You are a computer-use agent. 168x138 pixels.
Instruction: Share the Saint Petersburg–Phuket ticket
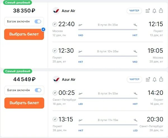tap(161, 79)
